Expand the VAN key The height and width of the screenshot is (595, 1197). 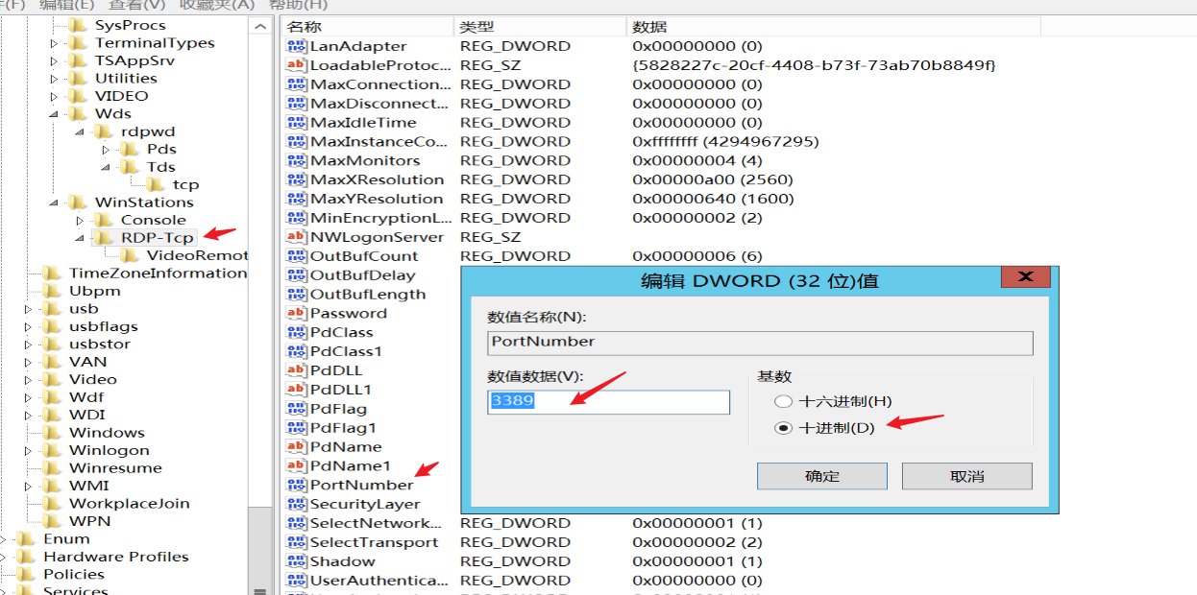pos(29,362)
